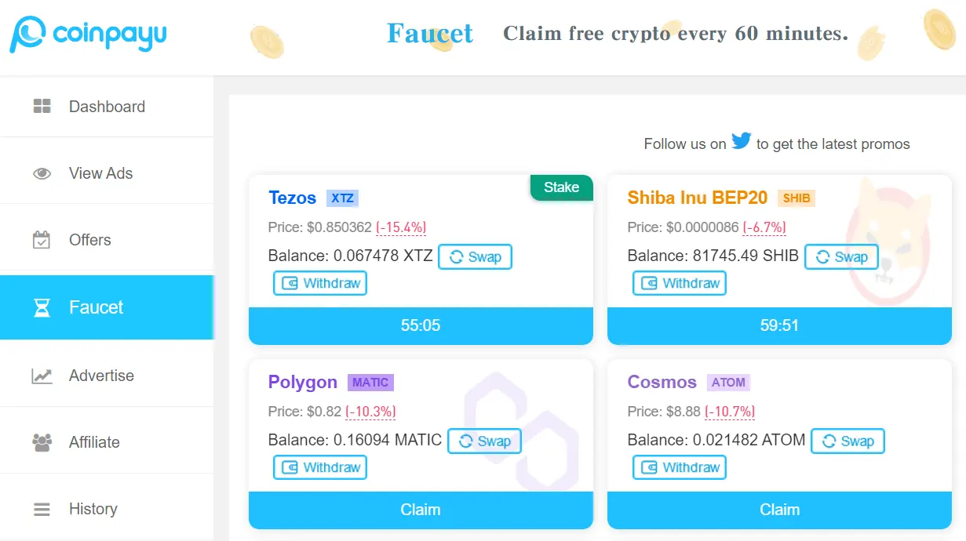
Task: Click the Twitter bird icon
Action: tap(741, 142)
